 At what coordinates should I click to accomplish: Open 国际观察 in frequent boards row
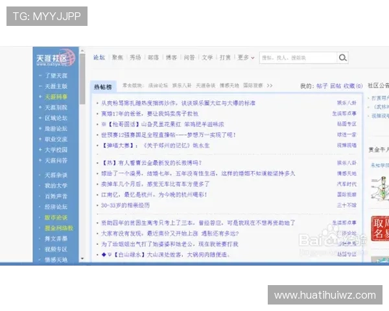253,86
